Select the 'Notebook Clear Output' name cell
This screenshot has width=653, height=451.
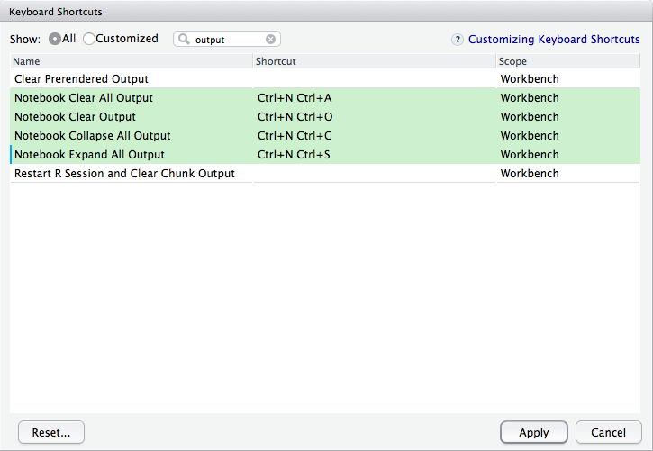point(132,116)
